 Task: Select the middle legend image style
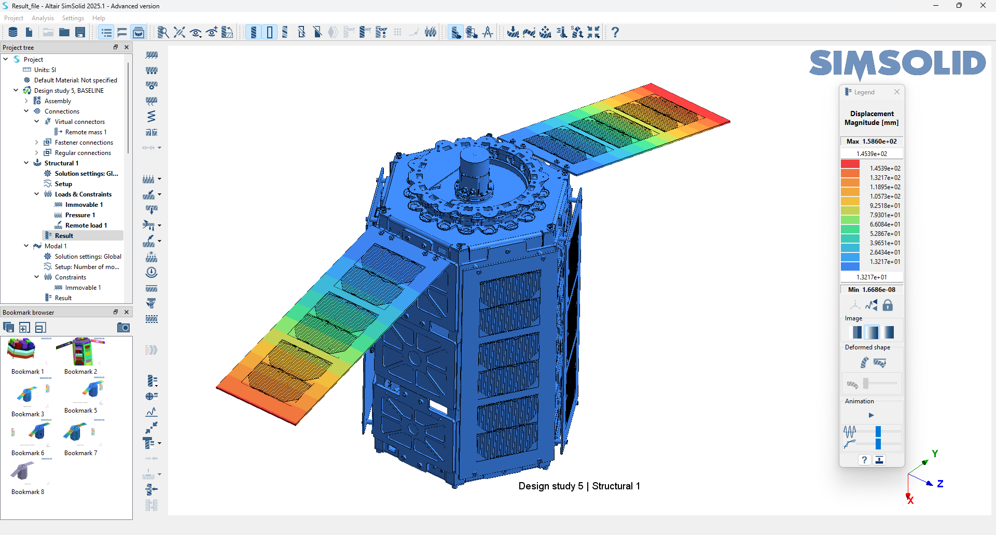[873, 332]
